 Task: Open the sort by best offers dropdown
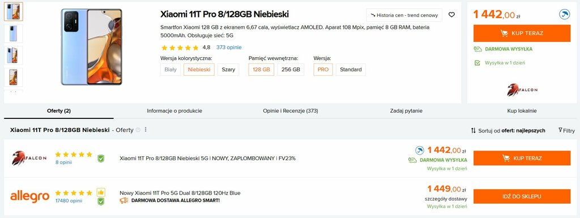pyautogui.click(x=508, y=130)
